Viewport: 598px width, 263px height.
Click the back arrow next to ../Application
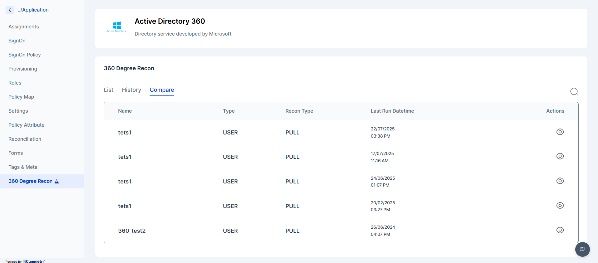[x=10, y=10]
